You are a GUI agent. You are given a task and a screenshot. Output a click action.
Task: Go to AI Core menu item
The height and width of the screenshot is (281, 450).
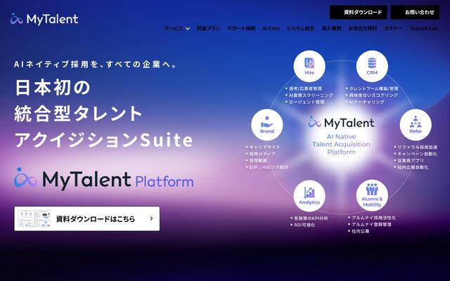[x=271, y=28]
